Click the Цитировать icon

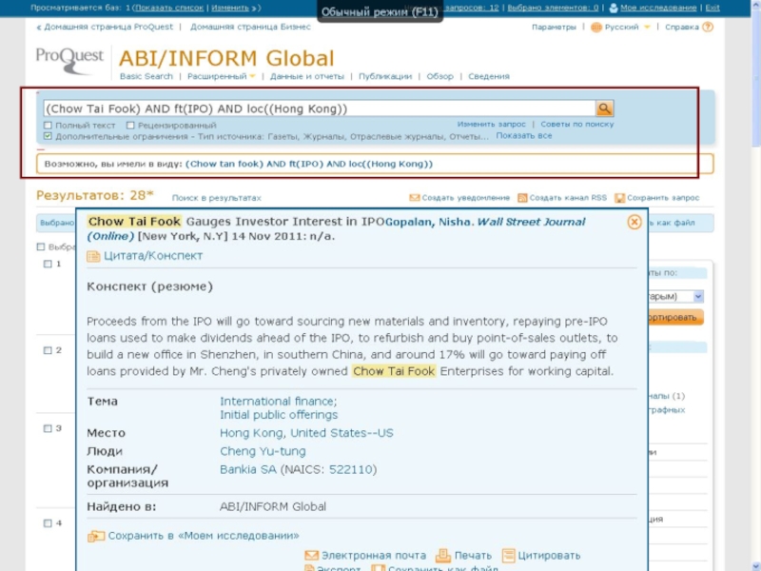tap(508, 555)
